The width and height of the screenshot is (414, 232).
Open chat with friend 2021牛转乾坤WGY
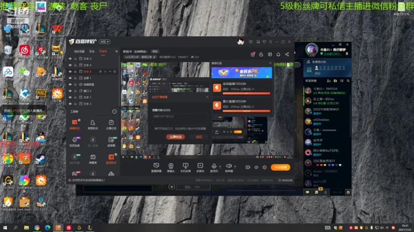click(327, 111)
